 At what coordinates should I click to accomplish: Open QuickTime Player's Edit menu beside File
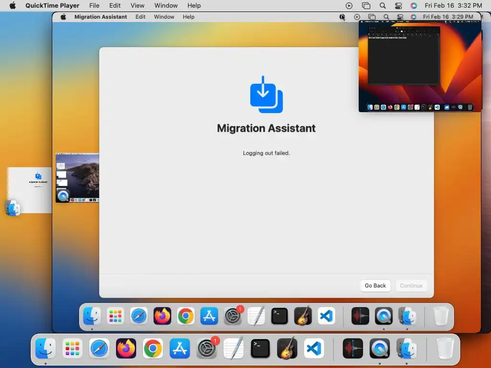pyautogui.click(x=115, y=6)
